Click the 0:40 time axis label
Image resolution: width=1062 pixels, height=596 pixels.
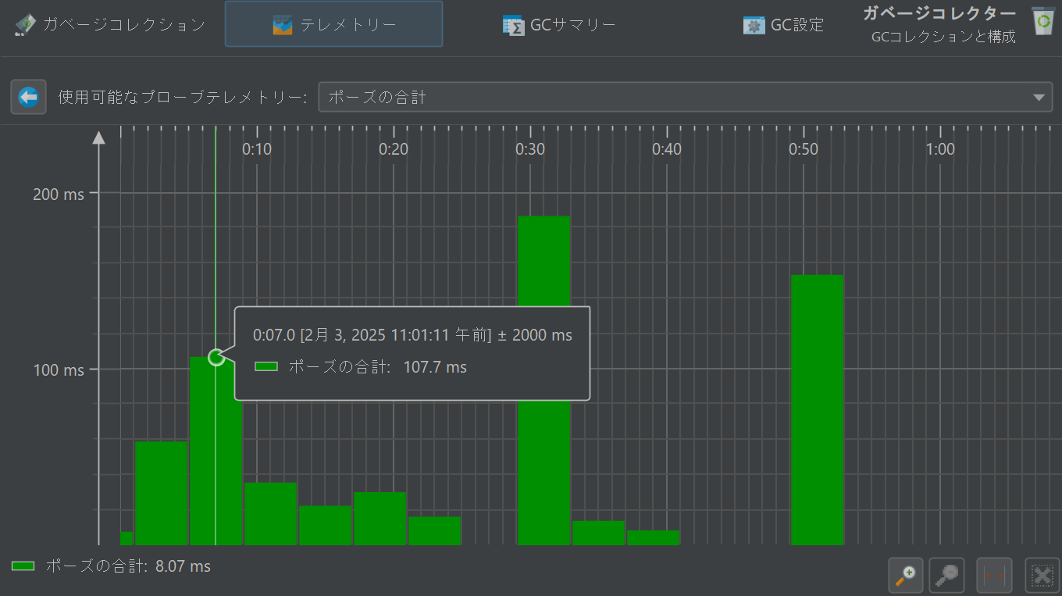[667, 149]
